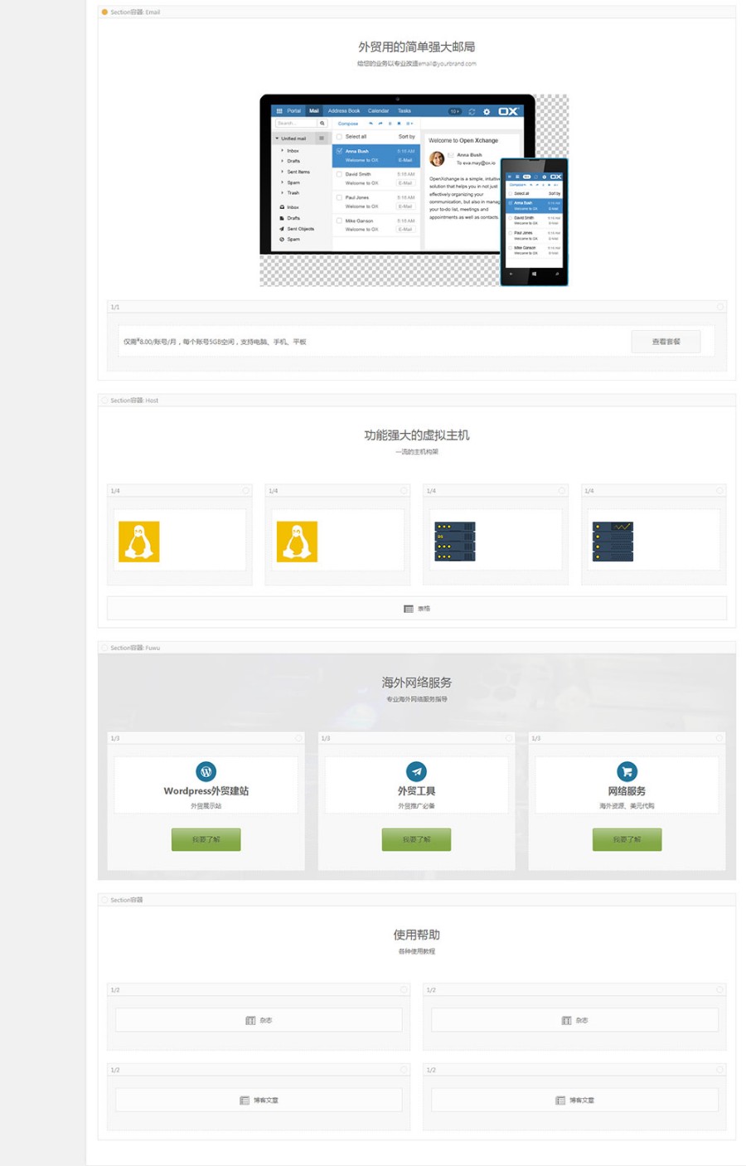Click the OX logo in the mail toolbar
Viewport: 746px width, 1166px height.
point(507,111)
